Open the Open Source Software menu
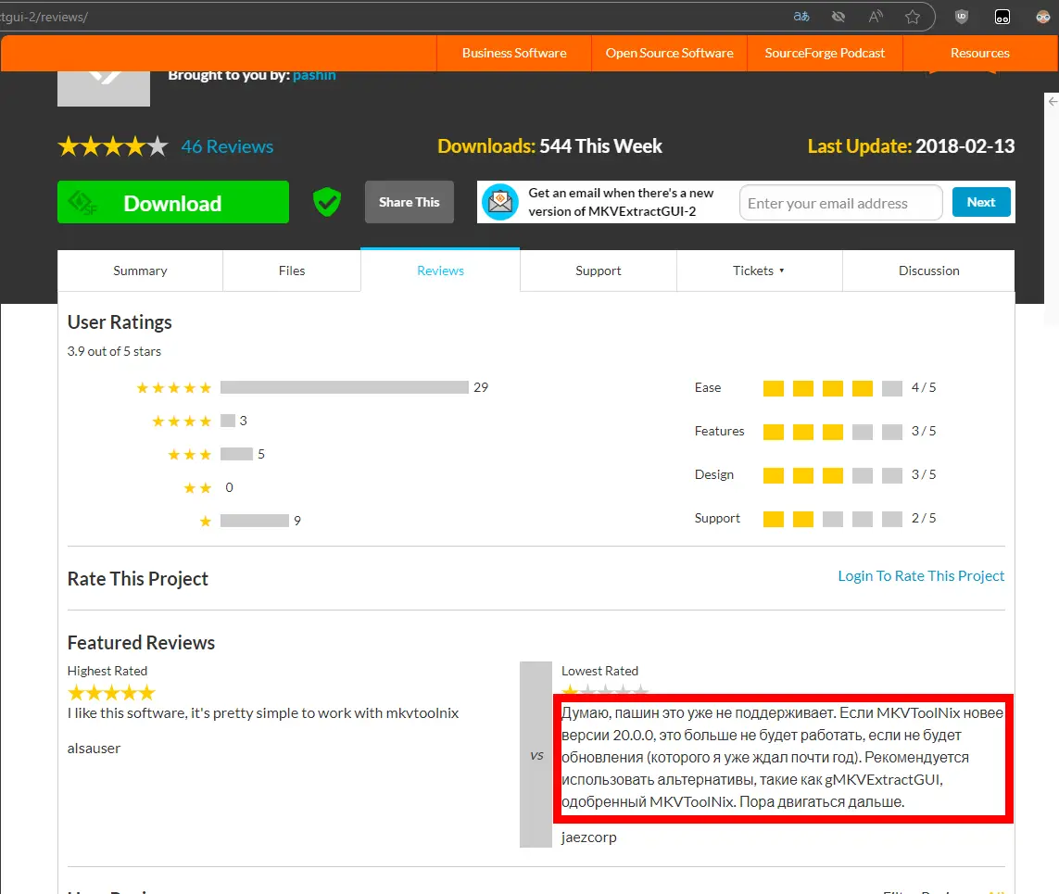 669,53
